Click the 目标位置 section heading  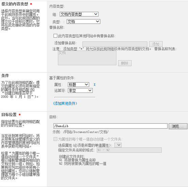(x=9, y=115)
